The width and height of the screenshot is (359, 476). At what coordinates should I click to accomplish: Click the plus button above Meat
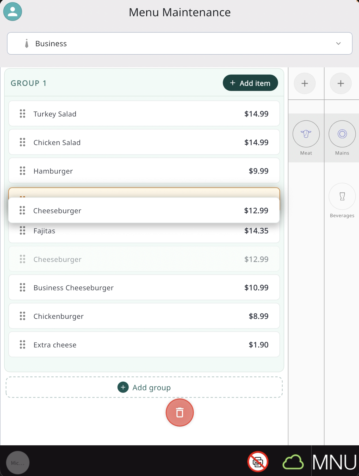pyautogui.click(x=305, y=83)
